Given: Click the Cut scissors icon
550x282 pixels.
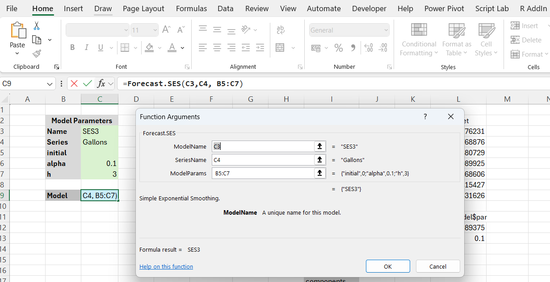Looking at the screenshot, I should pyautogui.click(x=37, y=26).
